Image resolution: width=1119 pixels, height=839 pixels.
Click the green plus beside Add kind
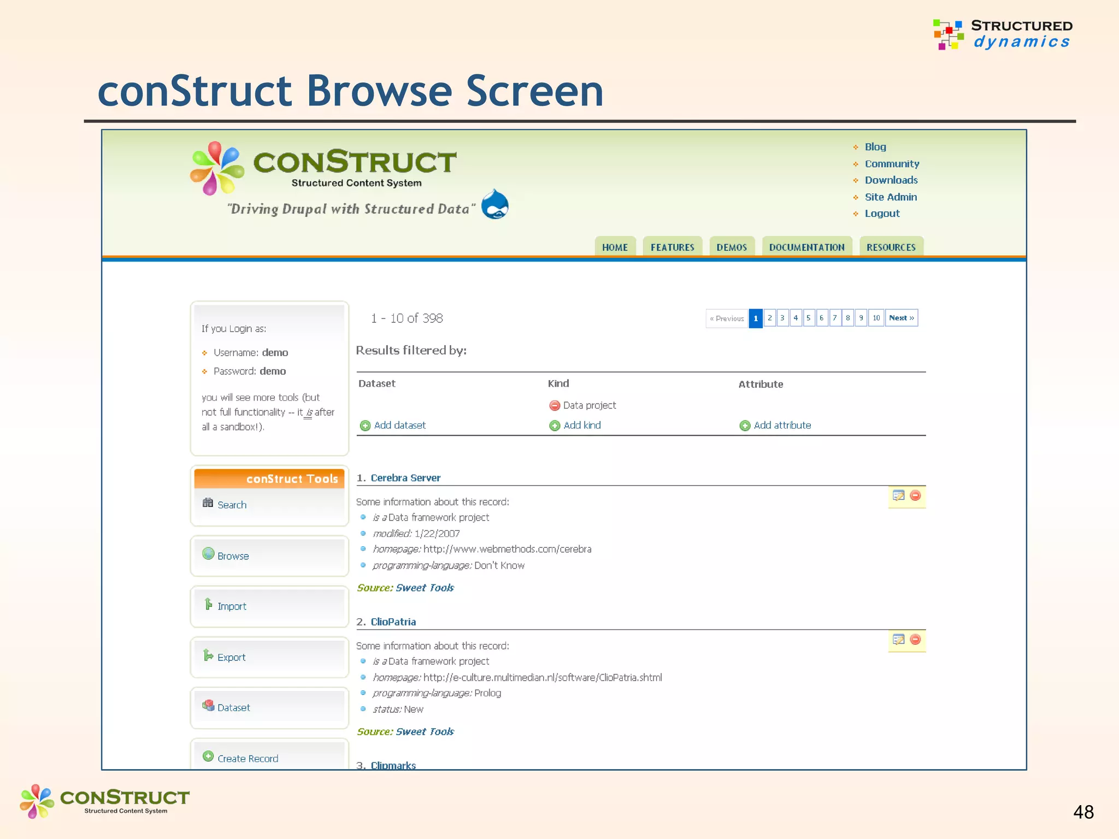tap(555, 426)
